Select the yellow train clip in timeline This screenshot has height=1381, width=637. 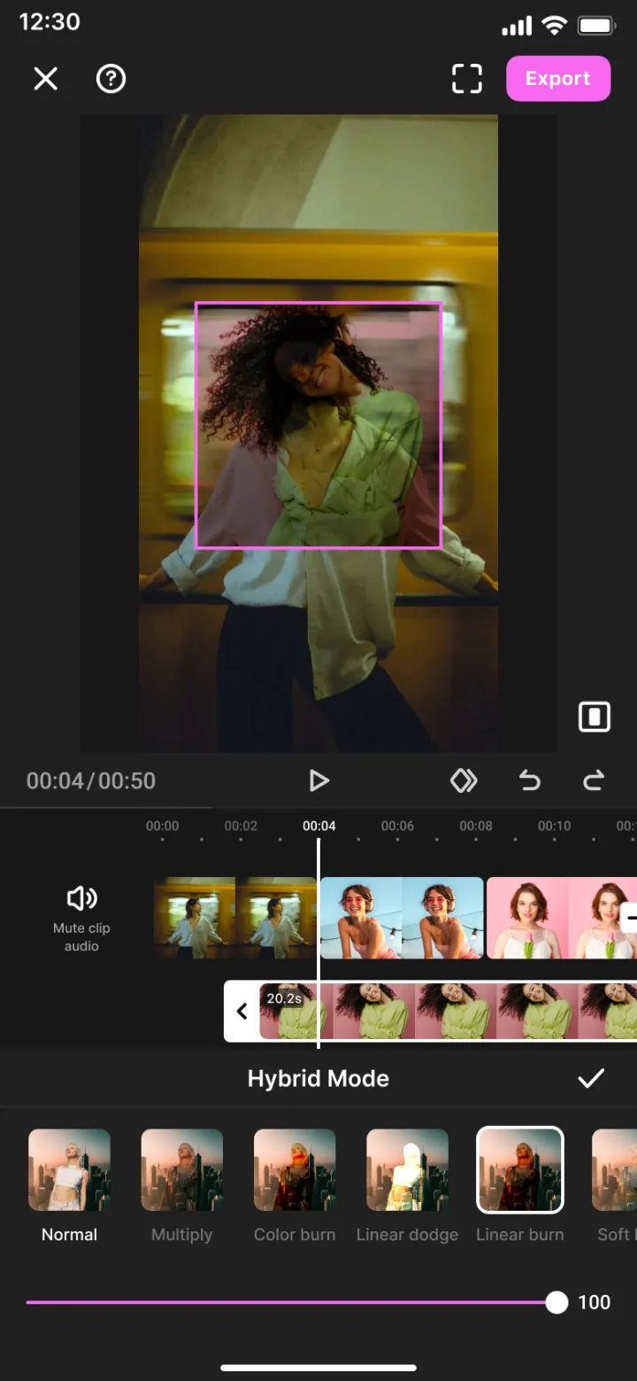point(234,918)
